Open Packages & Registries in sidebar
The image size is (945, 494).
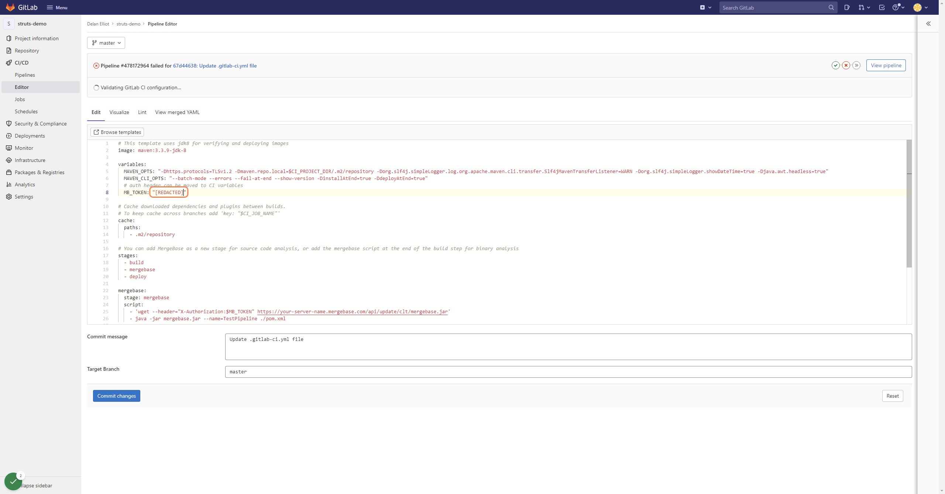41,172
